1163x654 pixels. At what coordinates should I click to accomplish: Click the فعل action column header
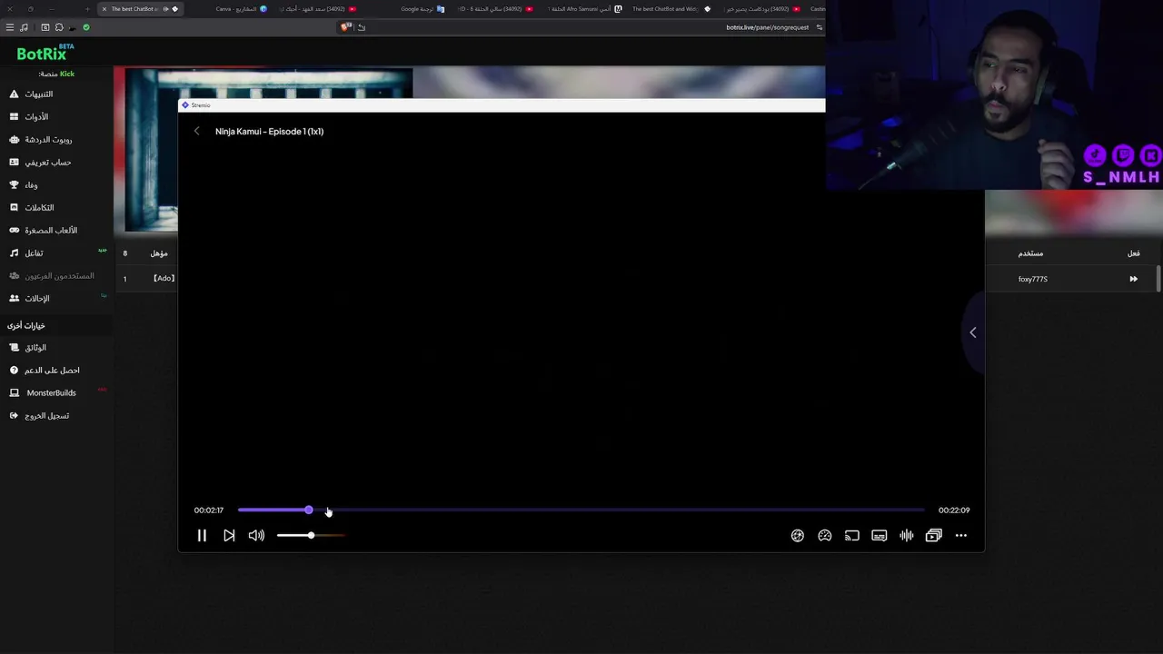(1133, 253)
